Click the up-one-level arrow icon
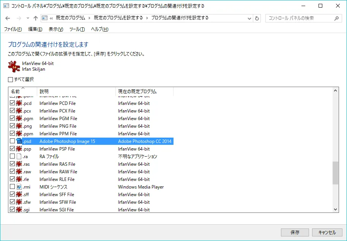 point(36,18)
